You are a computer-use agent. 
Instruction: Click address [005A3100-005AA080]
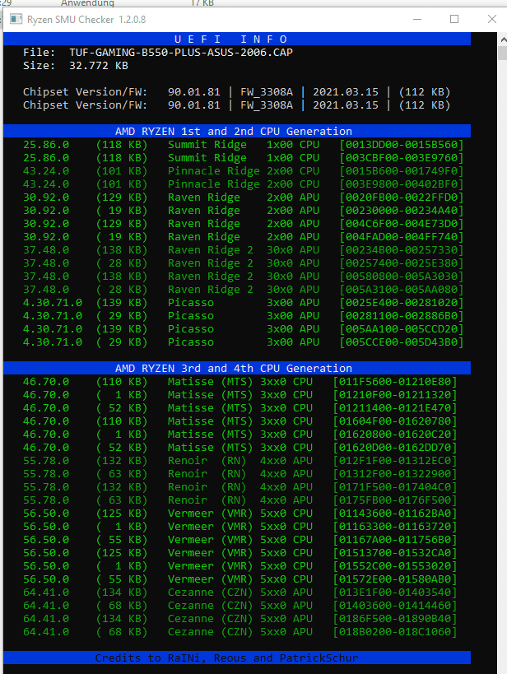click(x=402, y=290)
